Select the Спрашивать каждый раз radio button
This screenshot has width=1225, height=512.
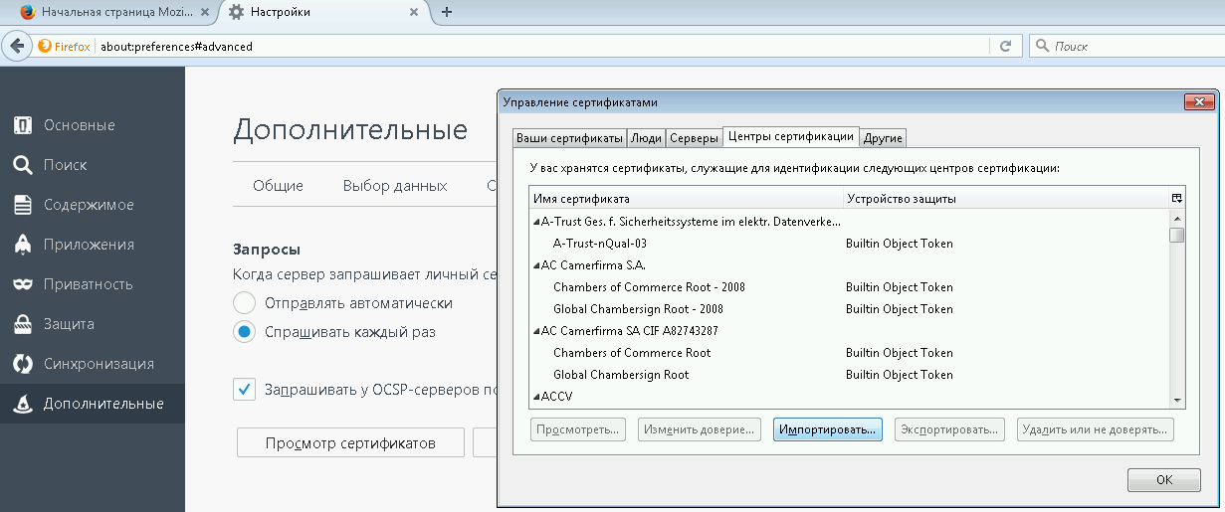point(244,332)
